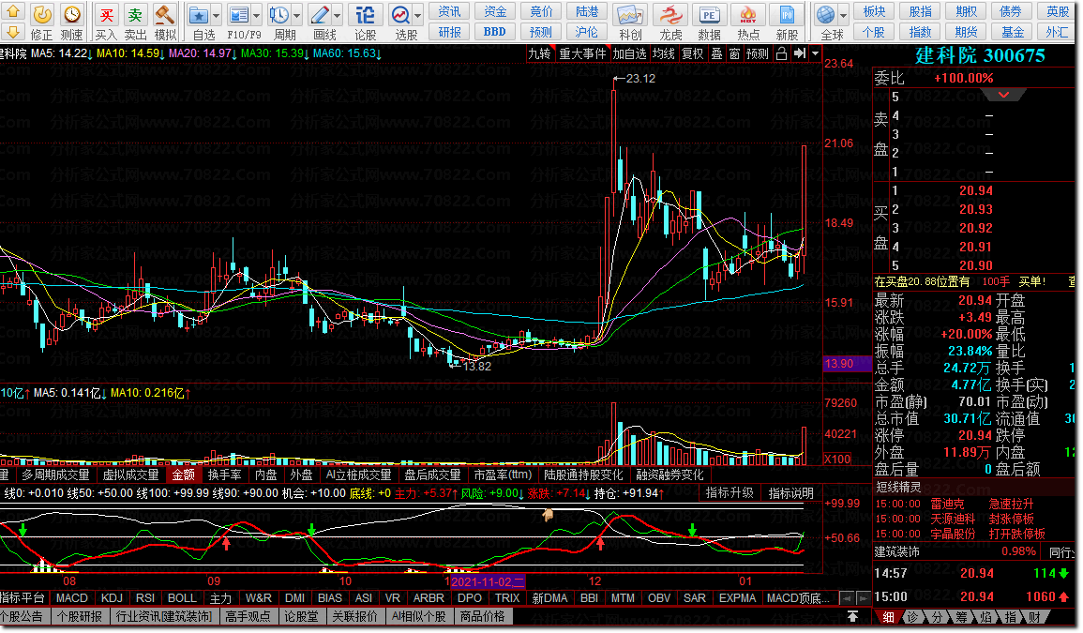The height and width of the screenshot is (633, 1083).
Task: Click the 指标升级 indicator upgrade button
Action: [x=730, y=492]
